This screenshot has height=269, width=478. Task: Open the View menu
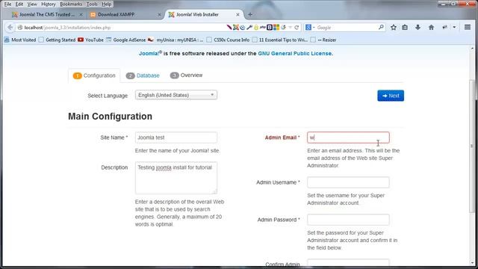(x=31, y=4)
